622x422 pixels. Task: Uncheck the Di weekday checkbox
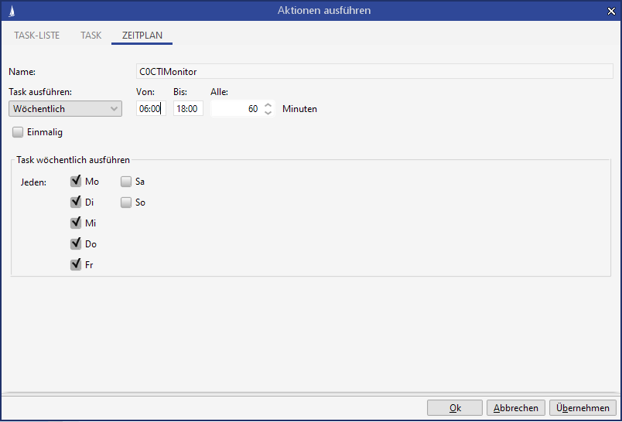click(x=76, y=202)
